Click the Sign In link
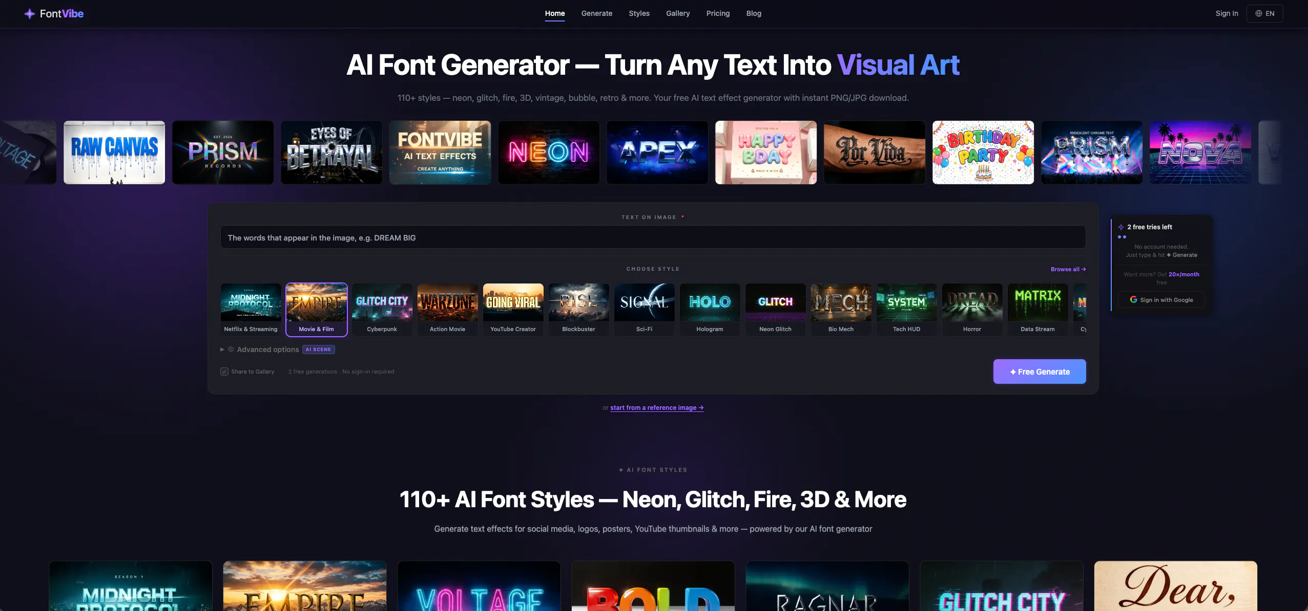 (1227, 13)
